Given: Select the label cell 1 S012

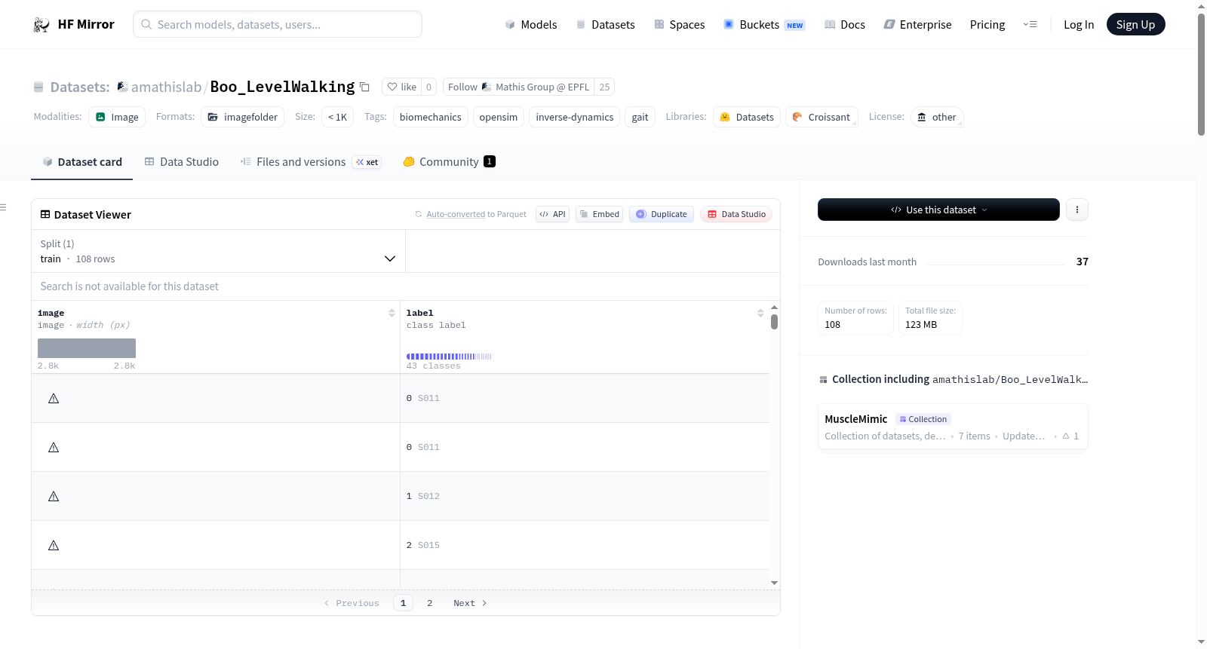Looking at the screenshot, I should 584,496.
